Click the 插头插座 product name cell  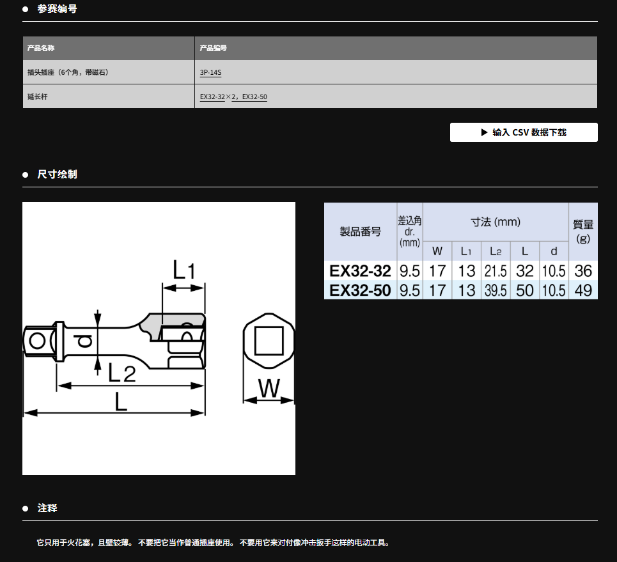(x=68, y=73)
